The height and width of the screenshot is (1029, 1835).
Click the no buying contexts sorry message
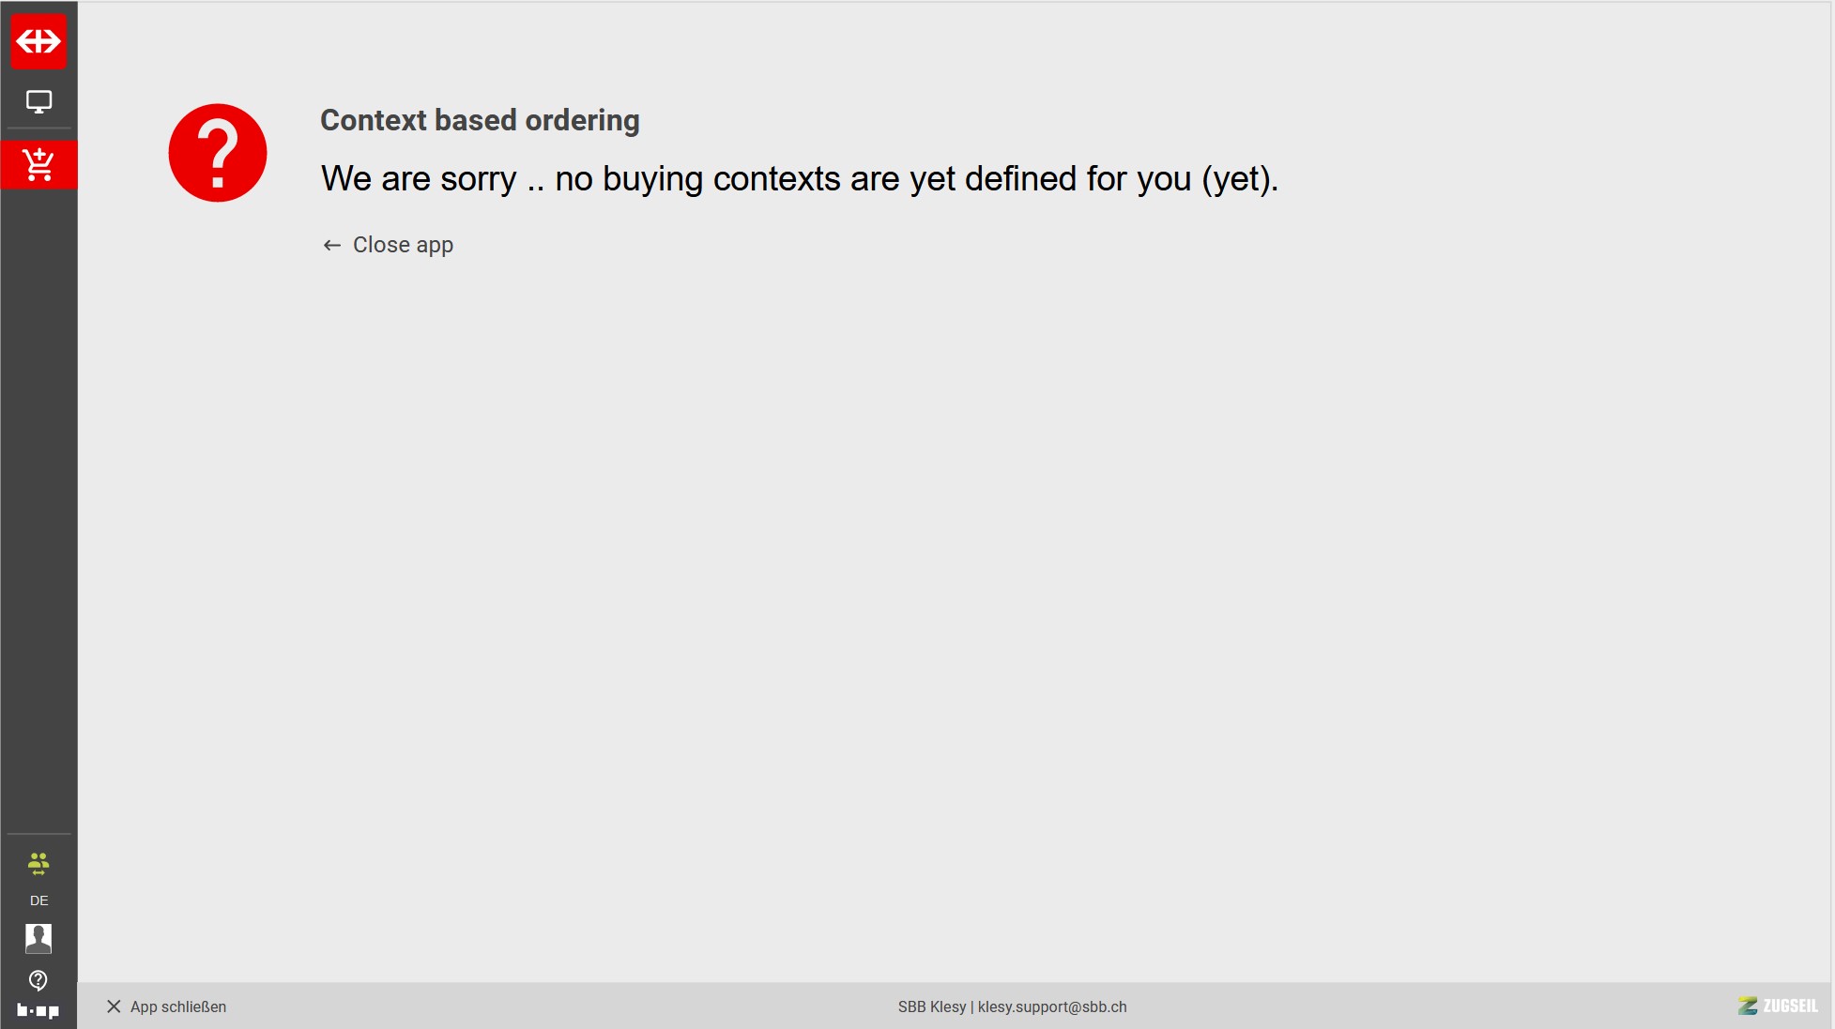tap(799, 178)
